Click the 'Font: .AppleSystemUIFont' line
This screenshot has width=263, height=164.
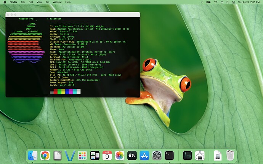(82, 52)
